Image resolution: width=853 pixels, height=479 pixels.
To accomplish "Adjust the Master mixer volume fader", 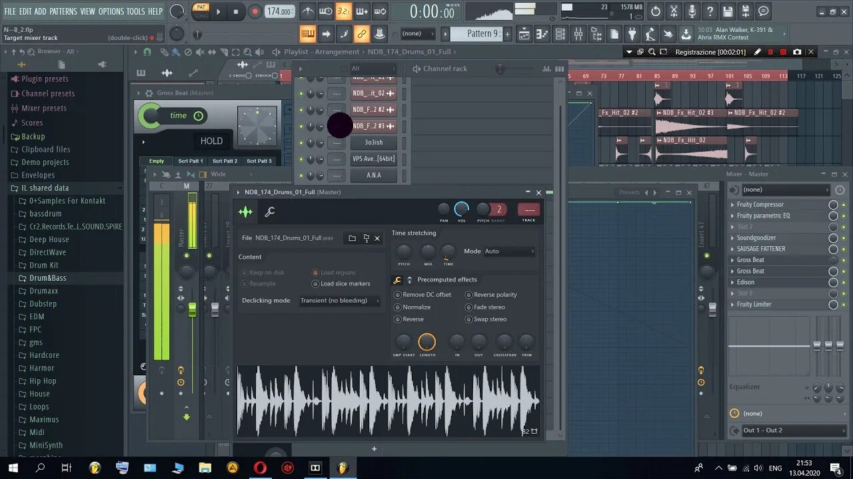I will click(x=192, y=309).
